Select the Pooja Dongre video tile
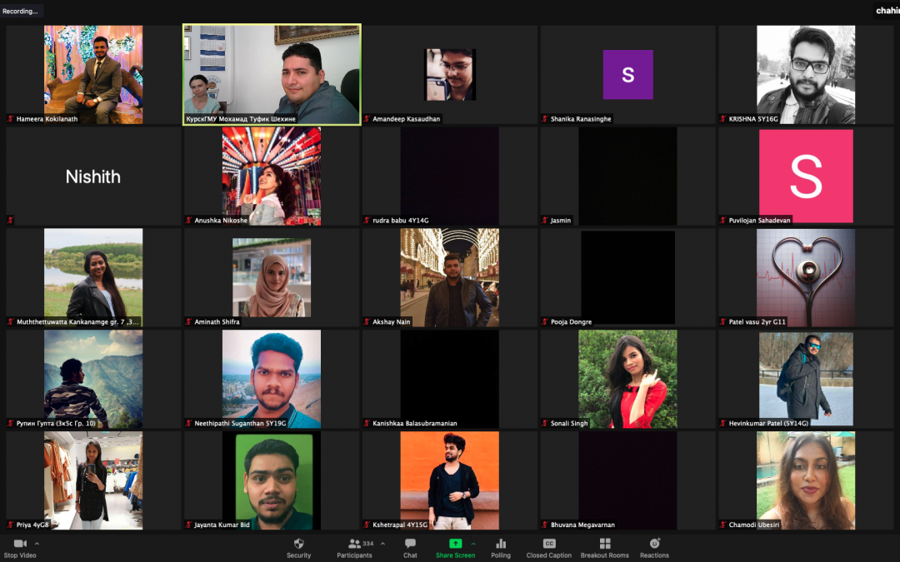This screenshot has height=562, width=900. tap(627, 278)
